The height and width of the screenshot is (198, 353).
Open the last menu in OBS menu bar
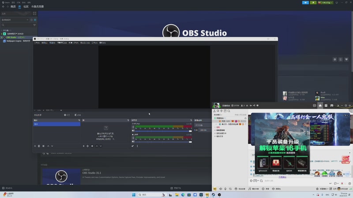coord(102,43)
